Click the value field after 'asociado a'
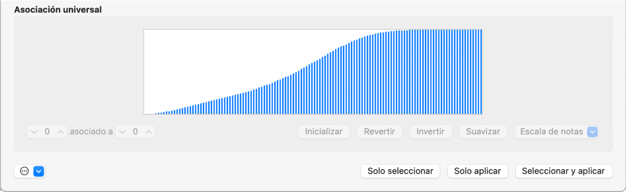626x192 pixels. pos(135,132)
